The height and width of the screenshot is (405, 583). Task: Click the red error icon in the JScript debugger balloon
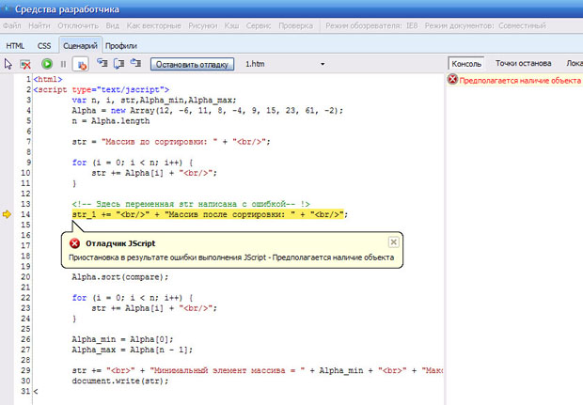(74, 243)
